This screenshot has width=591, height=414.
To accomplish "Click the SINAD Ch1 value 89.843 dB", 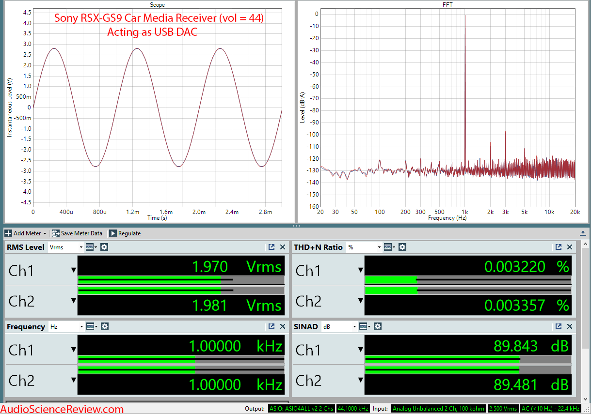I will 531,346.
